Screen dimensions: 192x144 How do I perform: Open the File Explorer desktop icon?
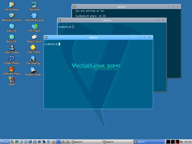(x=12, y=6)
